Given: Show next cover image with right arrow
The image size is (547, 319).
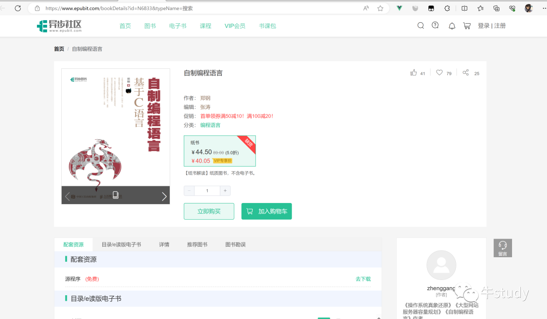Looking at the screenshot, I should click(x=164, y=196).
